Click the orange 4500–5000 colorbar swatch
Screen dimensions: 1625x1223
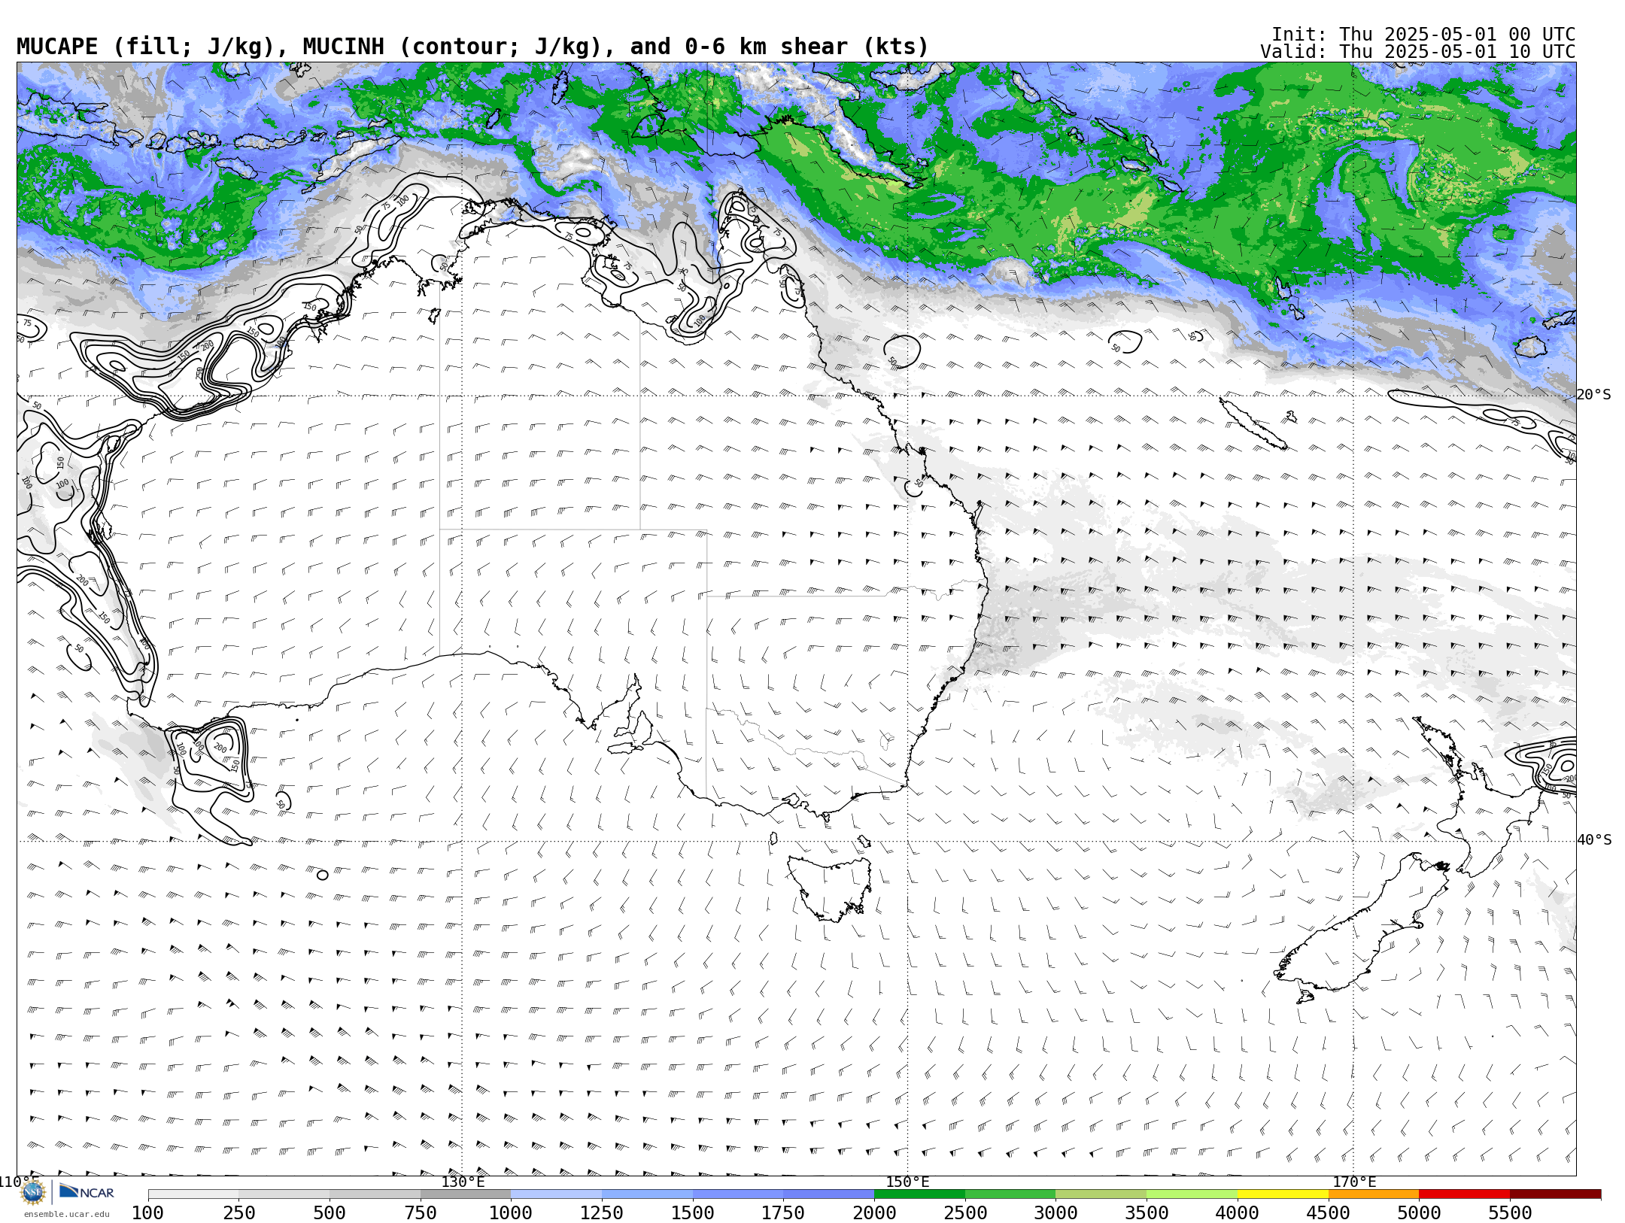coord(1374,1194)
